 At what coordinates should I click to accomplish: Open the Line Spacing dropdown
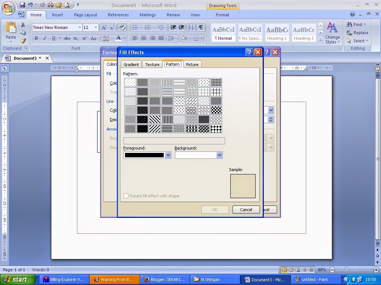coord(172,38)
